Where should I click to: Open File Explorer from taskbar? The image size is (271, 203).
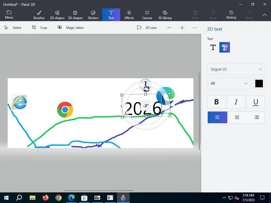(32, 198)
